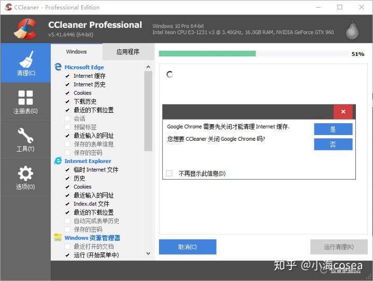Uncheck Internet Explorer 历史 checkbox
The width and height of the screenshot is (373, 281).
[67, 178]
